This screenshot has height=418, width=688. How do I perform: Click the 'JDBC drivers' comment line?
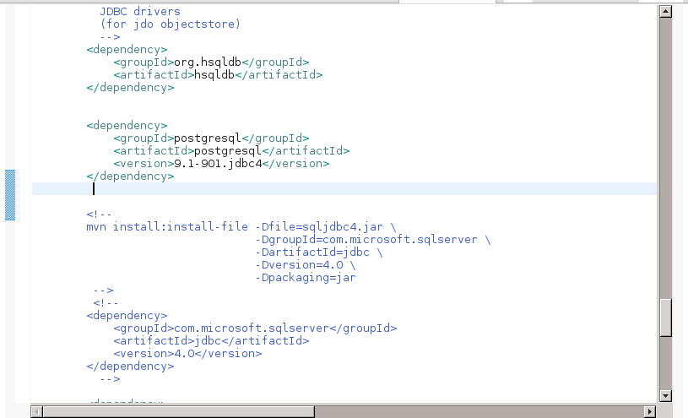click(140, 12)
